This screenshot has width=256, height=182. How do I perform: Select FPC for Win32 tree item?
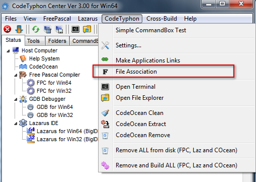click(x=54, y=91)
